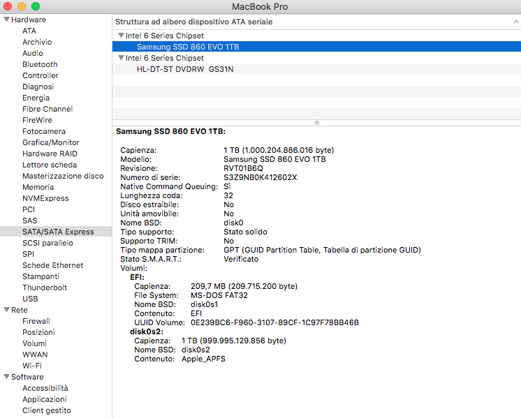
Task: Select SATA/SATA Express in the sidebar
Action: [x=56, y=232]
